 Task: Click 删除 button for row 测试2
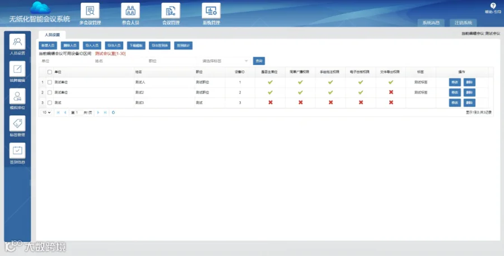pyautogui.click(x=469, y=92)
